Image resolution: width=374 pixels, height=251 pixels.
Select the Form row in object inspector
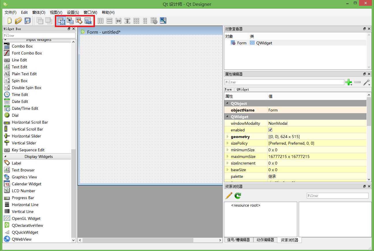pos(295,43)
